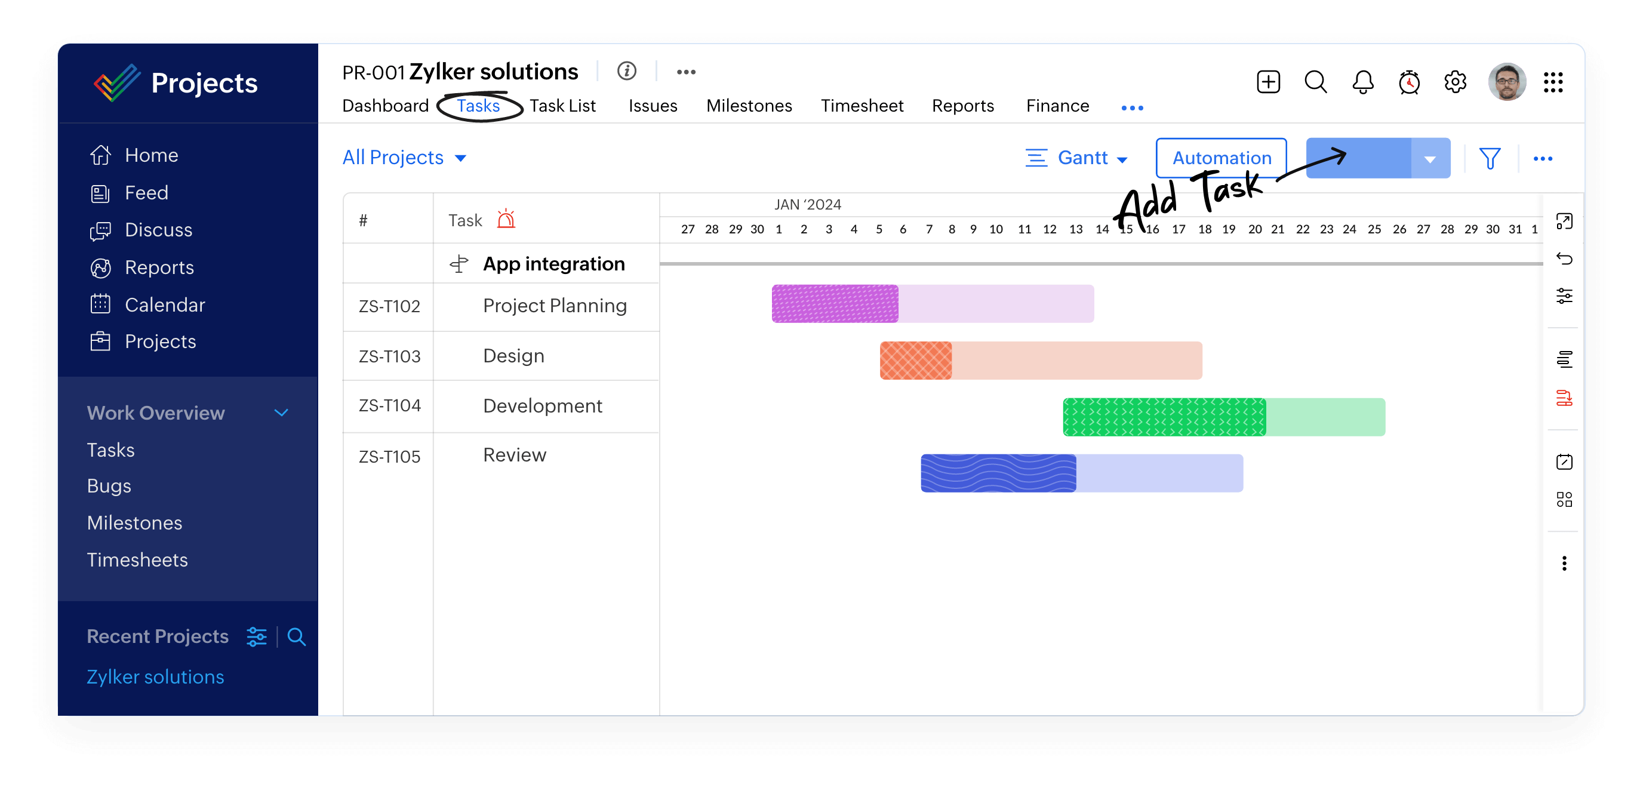The width and height of the screenshot is (1643, 788).
Task: Click the alarm clock icon
Action: click(x=1408, y=82)
